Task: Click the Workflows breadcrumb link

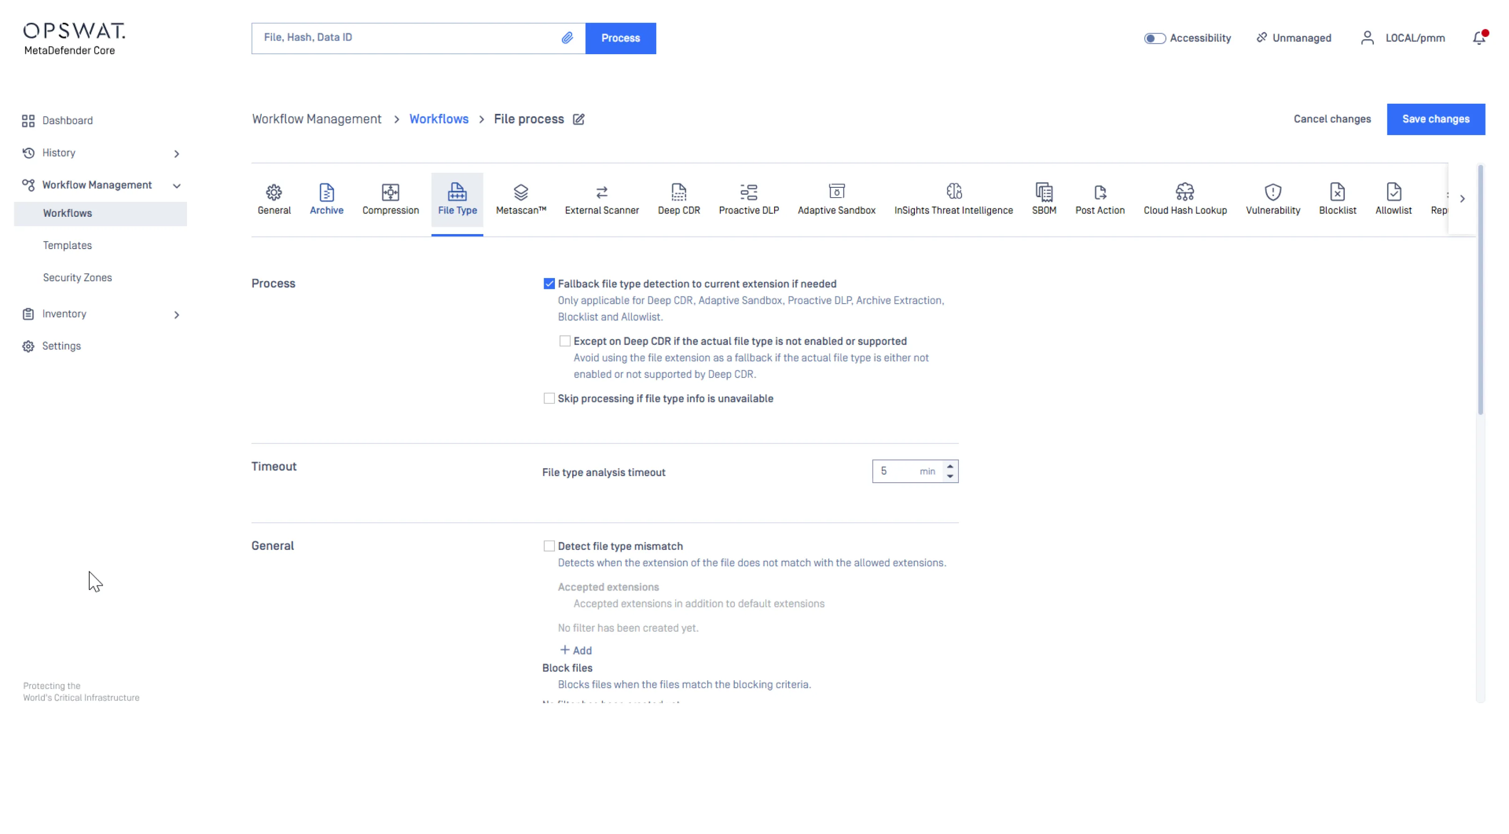Action: click(x=439, y=120)
